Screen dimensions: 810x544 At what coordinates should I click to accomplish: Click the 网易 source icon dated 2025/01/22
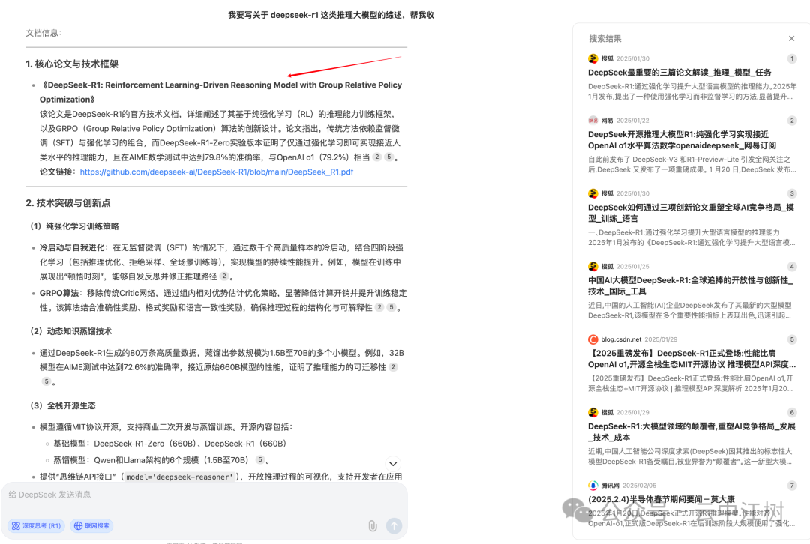[x=593, y=120]
